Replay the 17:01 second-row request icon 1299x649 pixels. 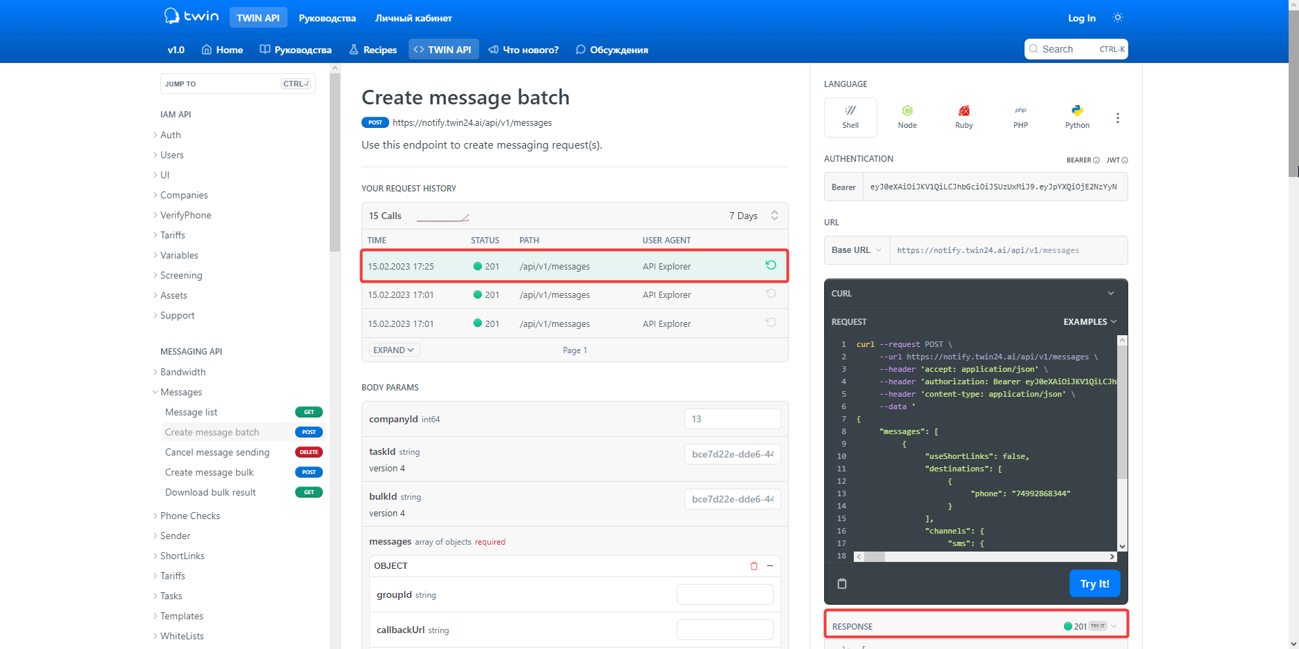[x=771, y=294]
